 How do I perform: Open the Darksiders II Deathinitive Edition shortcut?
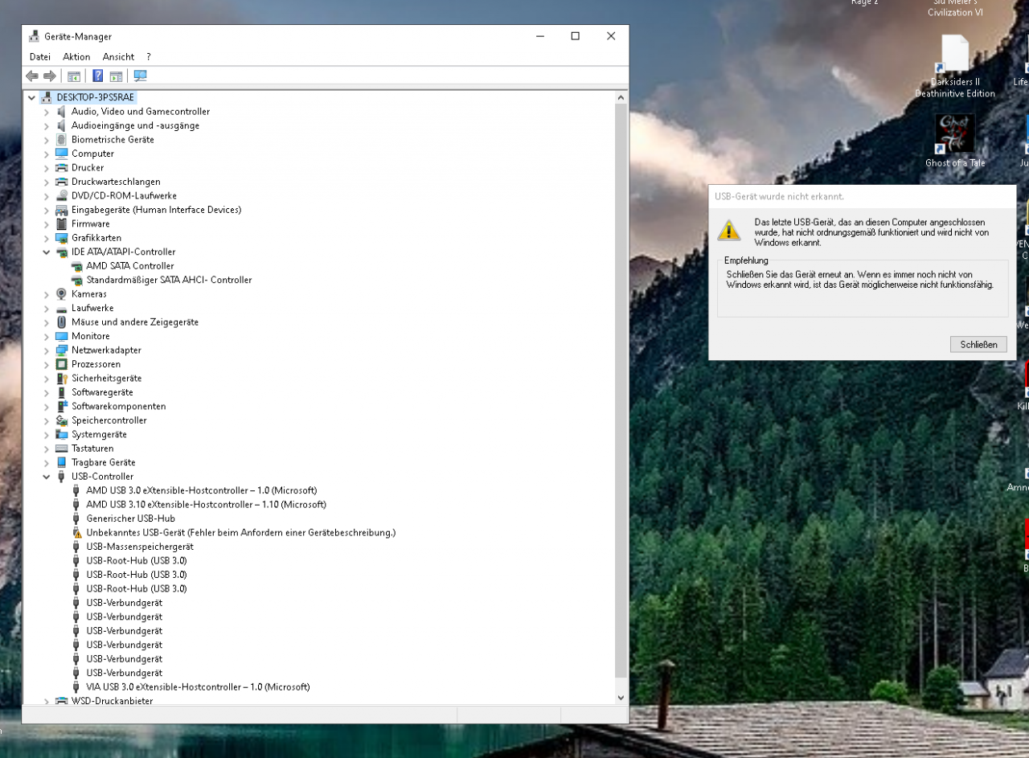[955, 68]
